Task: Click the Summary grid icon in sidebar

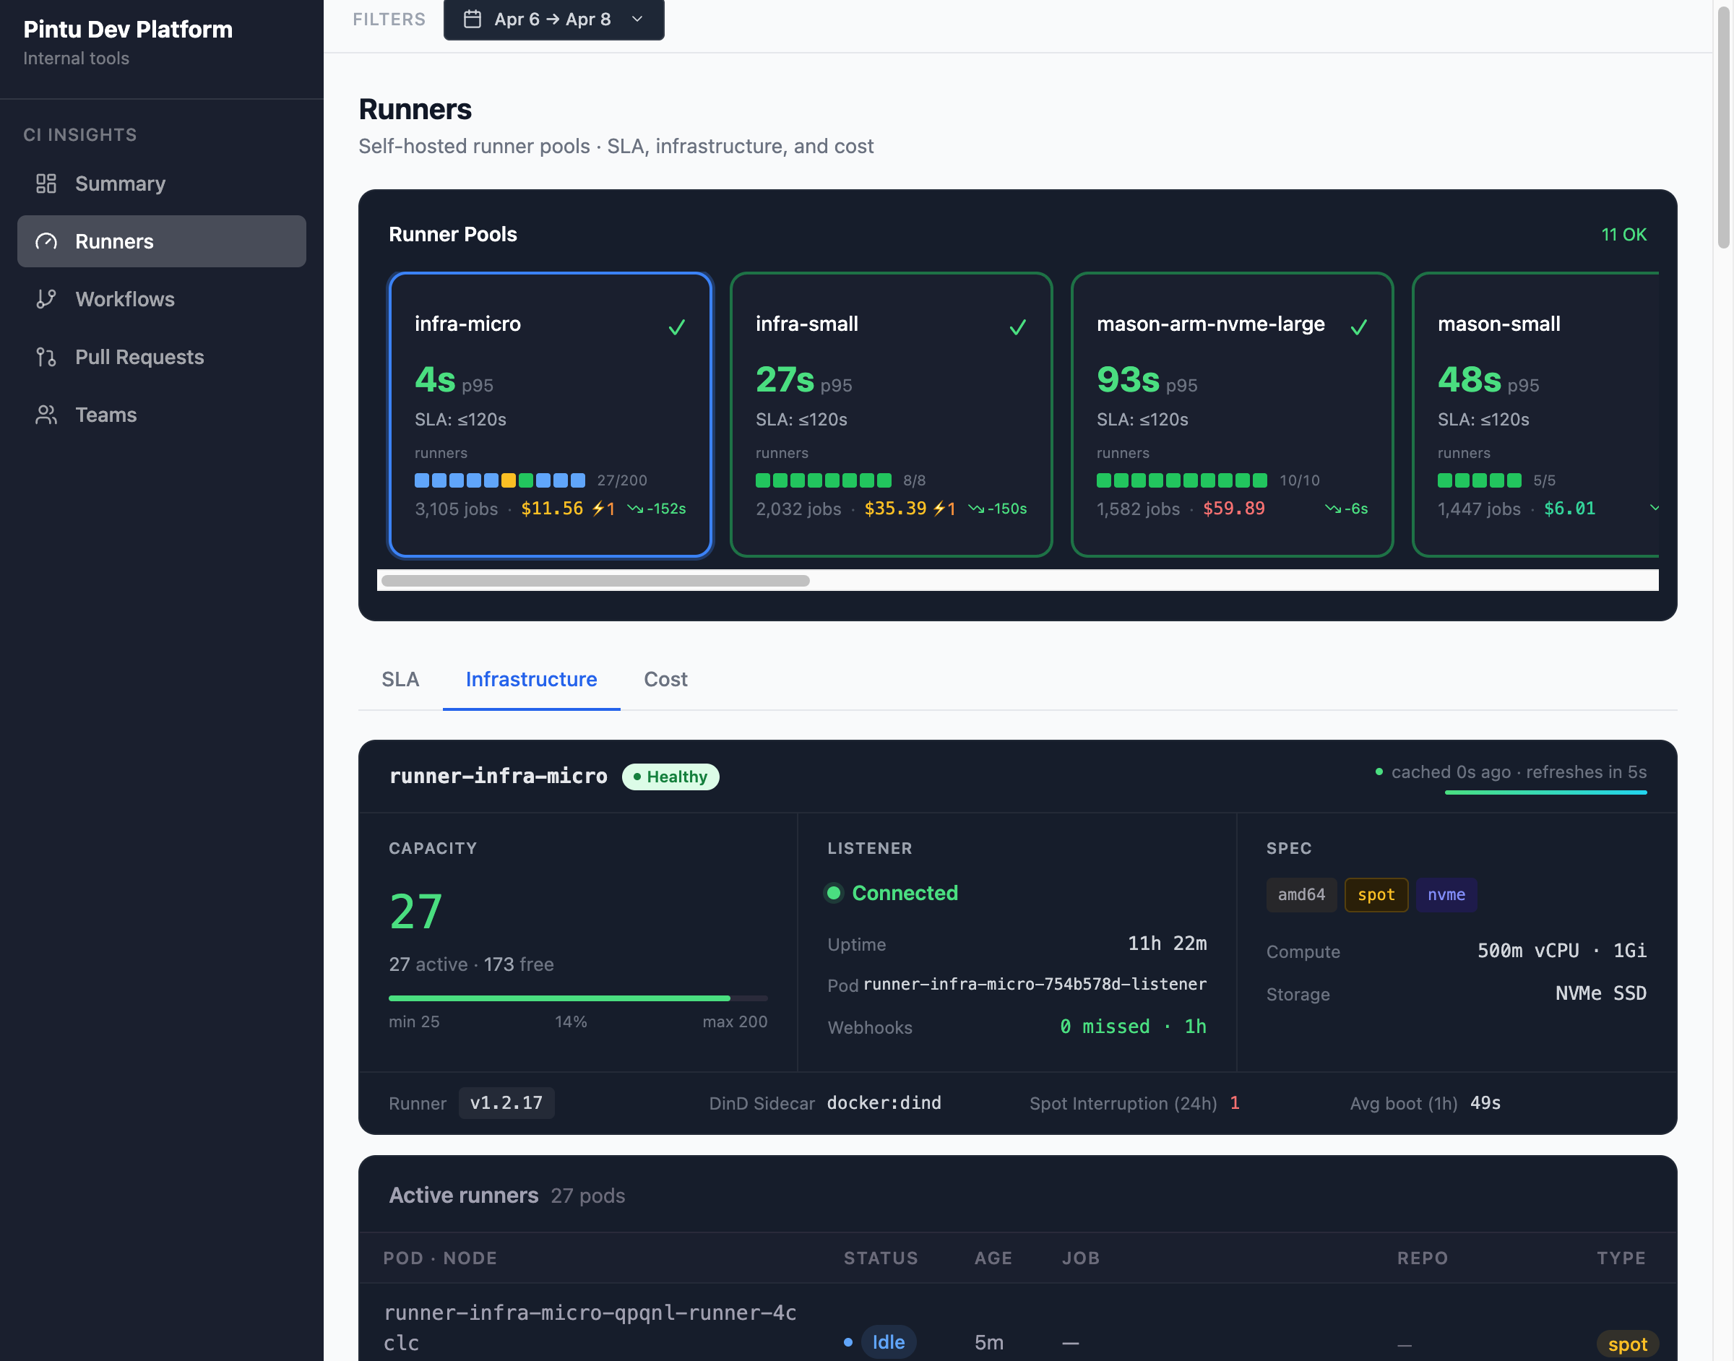Action: tap(46, 183)
